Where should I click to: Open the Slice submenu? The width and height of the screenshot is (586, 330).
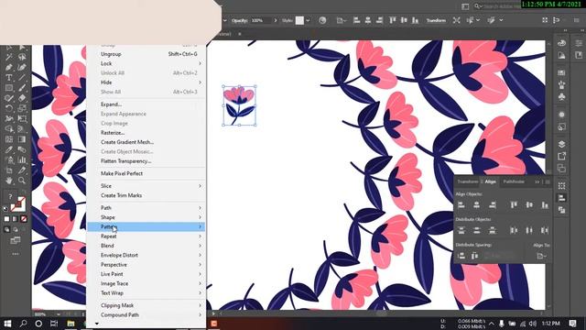point(146,186)
